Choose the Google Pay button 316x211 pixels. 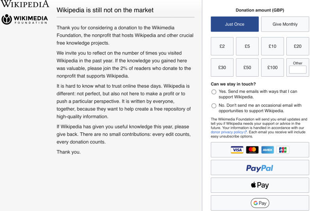click(x=260, y=203)
